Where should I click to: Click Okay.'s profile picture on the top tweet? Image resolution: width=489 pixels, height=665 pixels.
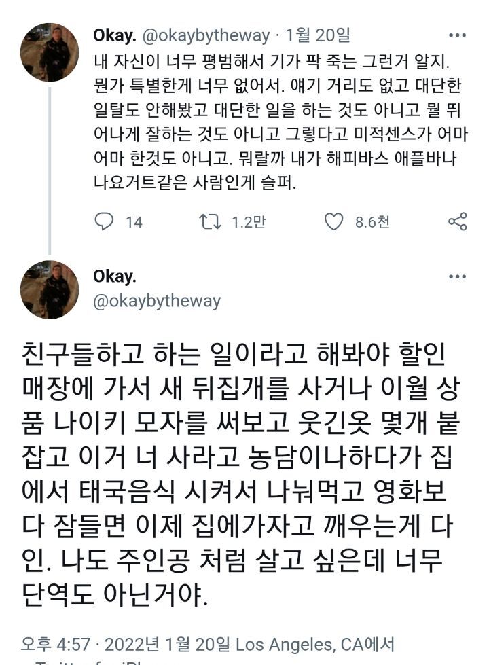click(50, 48)
